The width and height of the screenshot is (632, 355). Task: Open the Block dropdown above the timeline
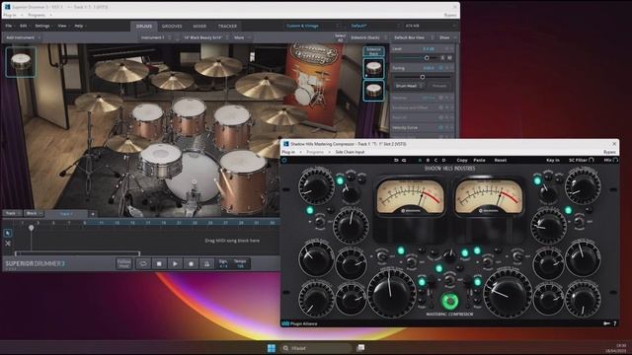click(34, 213)
